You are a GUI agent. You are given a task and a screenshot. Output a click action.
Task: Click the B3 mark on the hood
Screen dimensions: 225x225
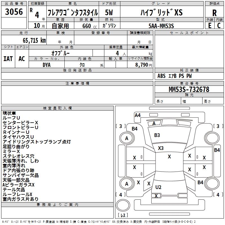157,135
